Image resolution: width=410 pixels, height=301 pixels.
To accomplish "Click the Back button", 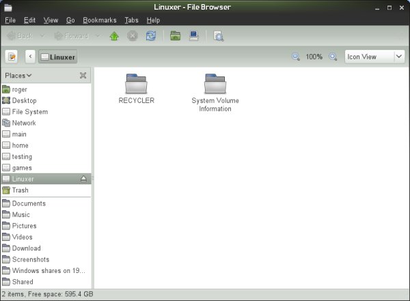I will tap(20, 35).
